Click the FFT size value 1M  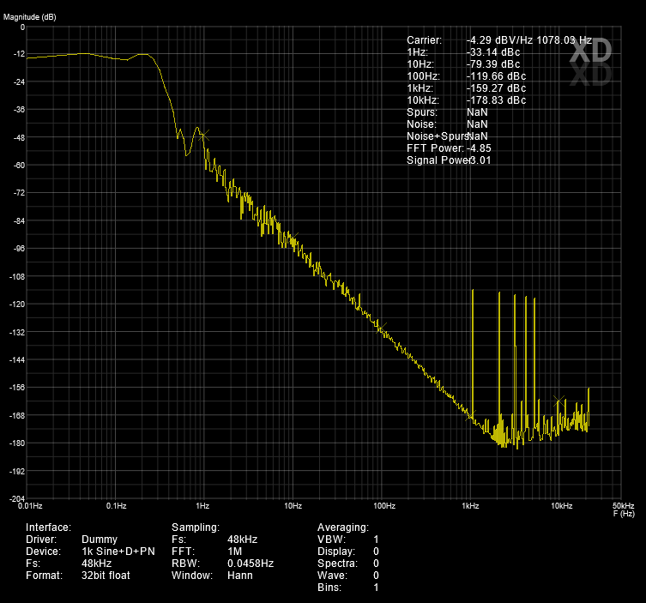click(x=235, y=551)
